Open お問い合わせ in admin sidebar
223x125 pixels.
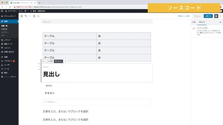9,52
